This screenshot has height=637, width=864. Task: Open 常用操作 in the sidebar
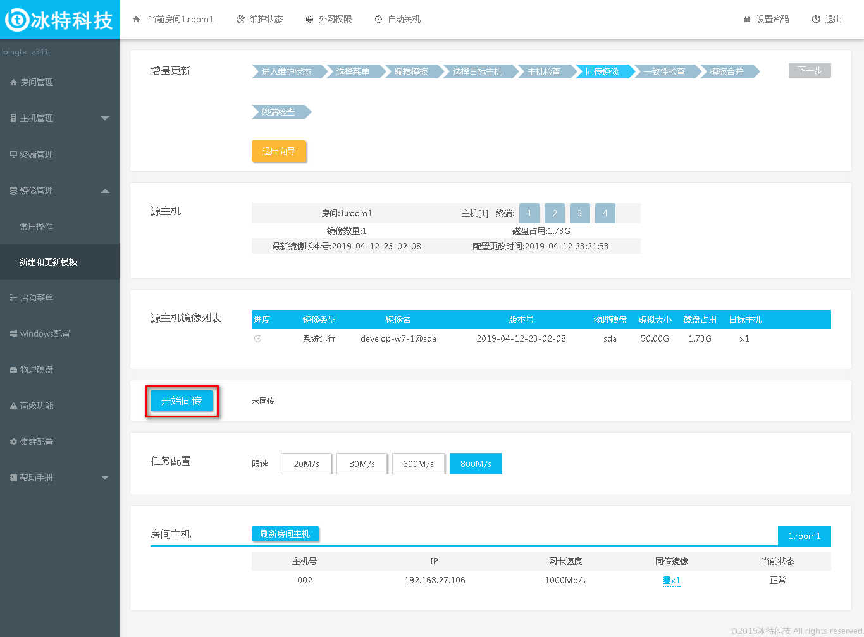[x=36, y=226]
